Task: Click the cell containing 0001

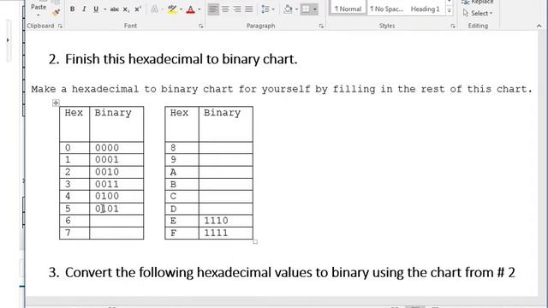Action: click(116, 160)
